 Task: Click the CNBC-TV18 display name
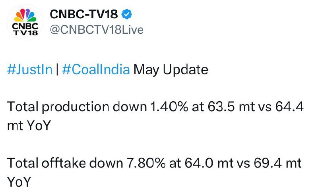tap(84, 14)
